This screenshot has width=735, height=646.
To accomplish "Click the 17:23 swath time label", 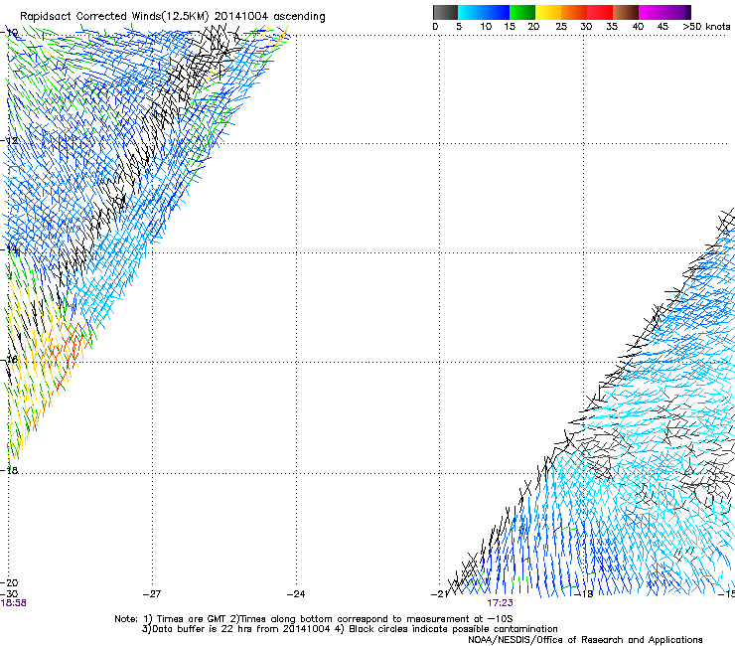I will (x=500, y=603).
